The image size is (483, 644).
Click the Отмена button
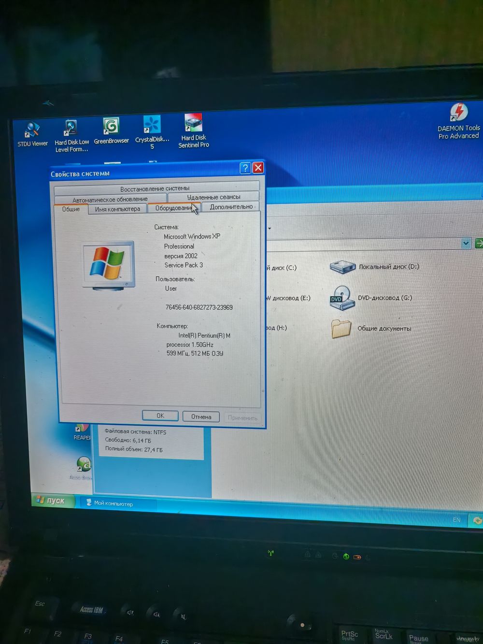[201, 416]
